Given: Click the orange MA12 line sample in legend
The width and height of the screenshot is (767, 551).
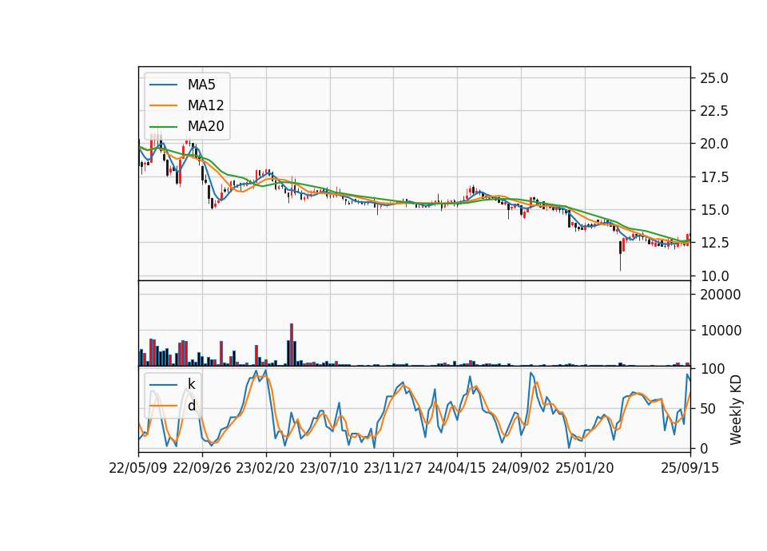Looking at the screenshot, I should click(163, 105).
